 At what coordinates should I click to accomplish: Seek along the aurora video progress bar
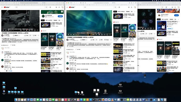[x=89, y=33]
